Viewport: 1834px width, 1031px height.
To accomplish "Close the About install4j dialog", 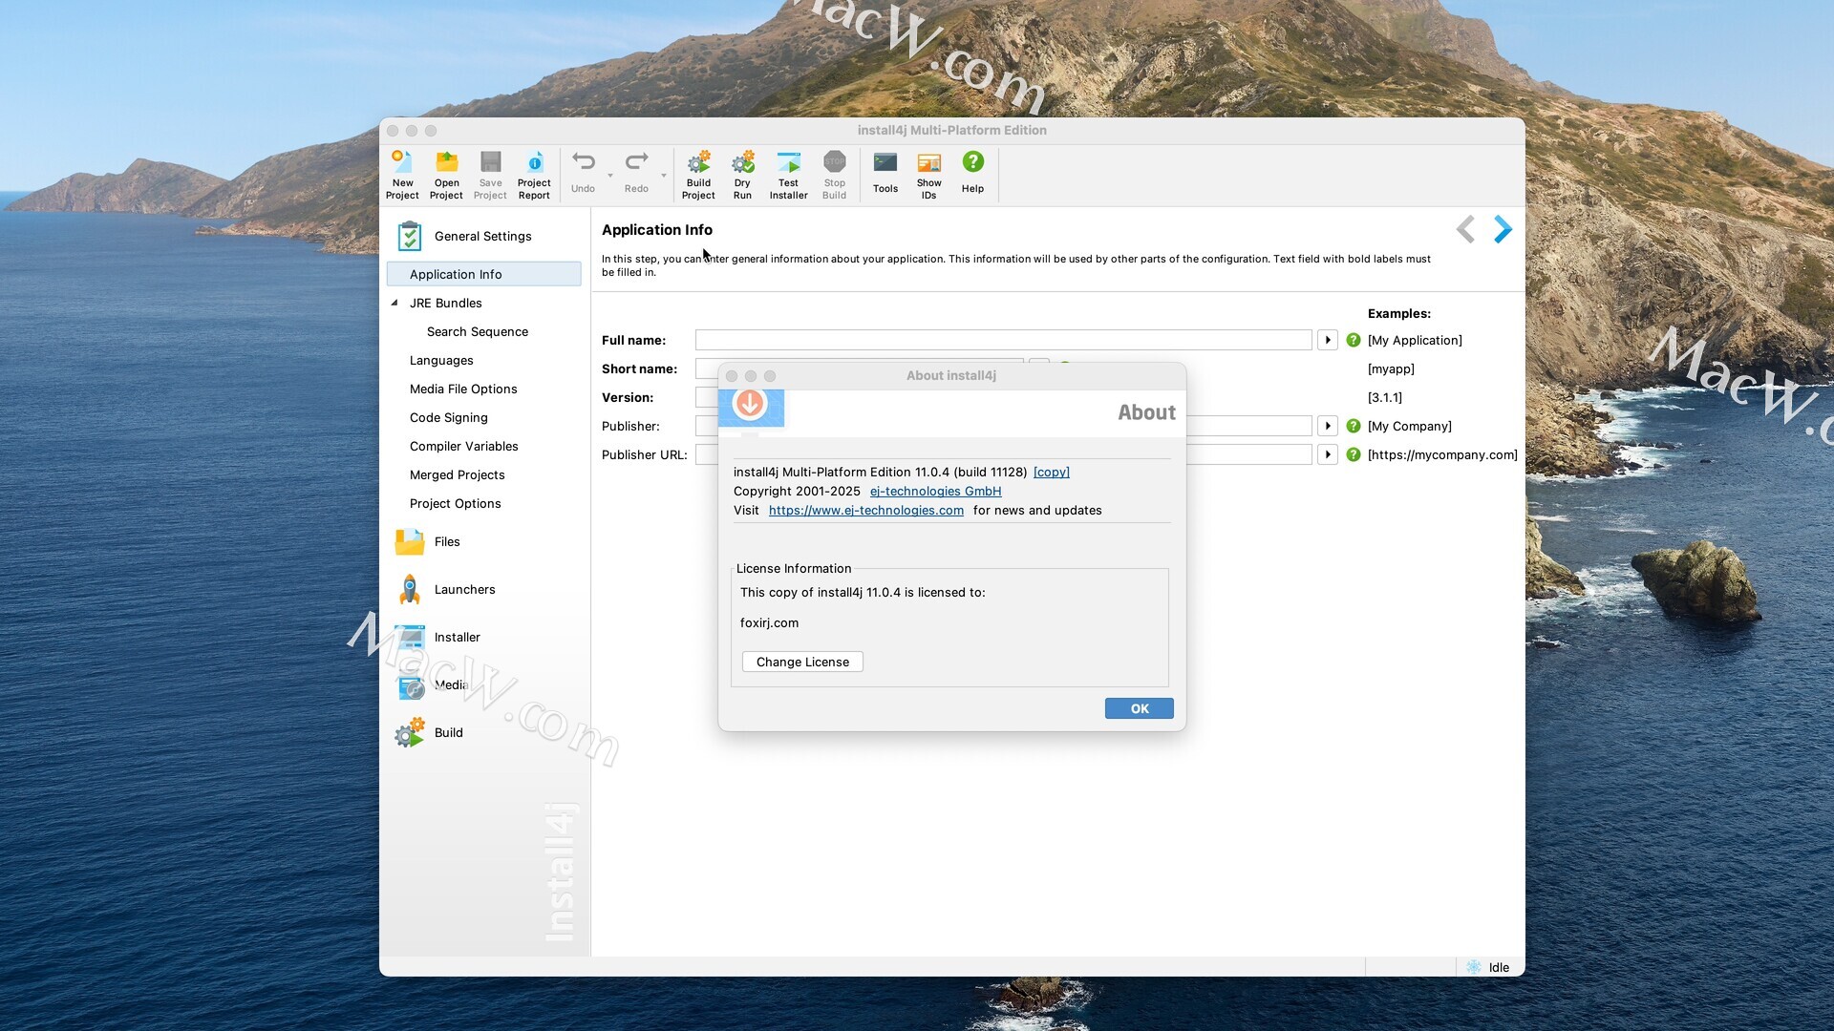I will point(732,376).
